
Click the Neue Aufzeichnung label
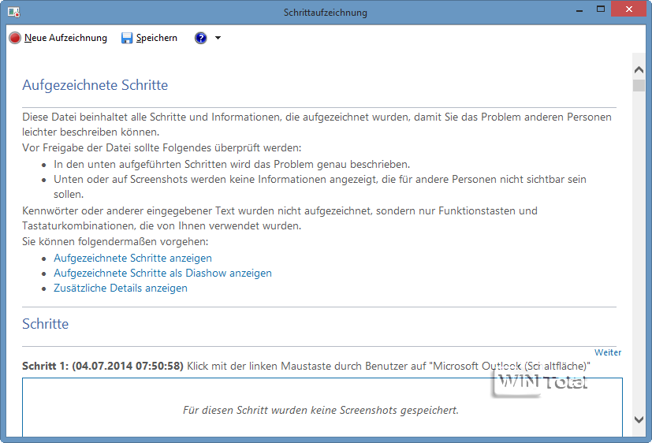coord(65,38)
